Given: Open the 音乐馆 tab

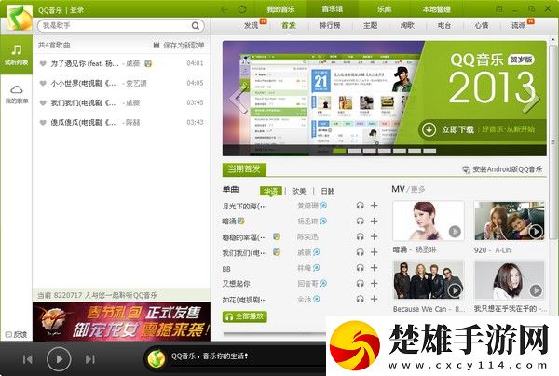Looking at the screenshot, I should pos(333,9).
